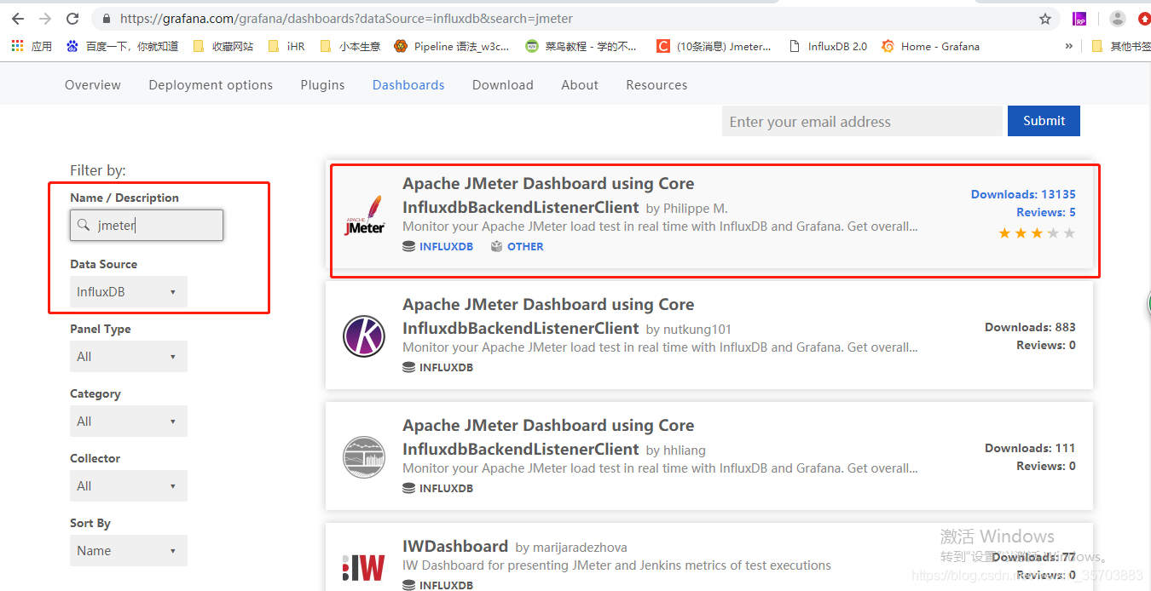
Task: Open the iHR bookmark folder
Action: coord(286,46)
